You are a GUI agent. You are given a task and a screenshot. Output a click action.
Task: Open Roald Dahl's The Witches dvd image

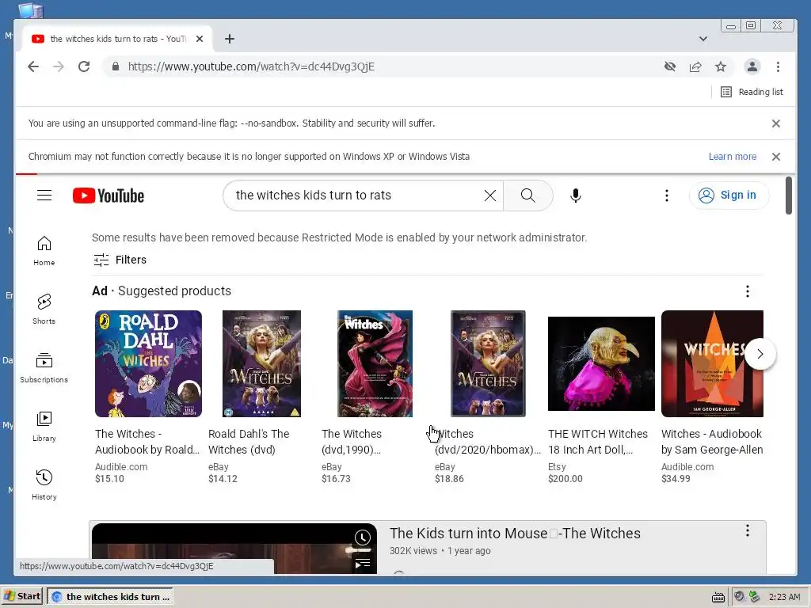coord(261,363)
